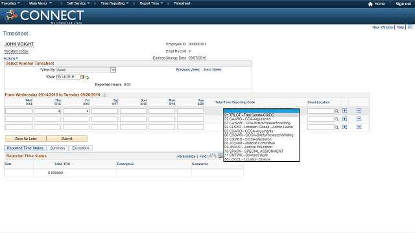The height and width of the screenshot is (233, 415).
Task: Open the calendar picker next to Date
Action: click(82, 77)
